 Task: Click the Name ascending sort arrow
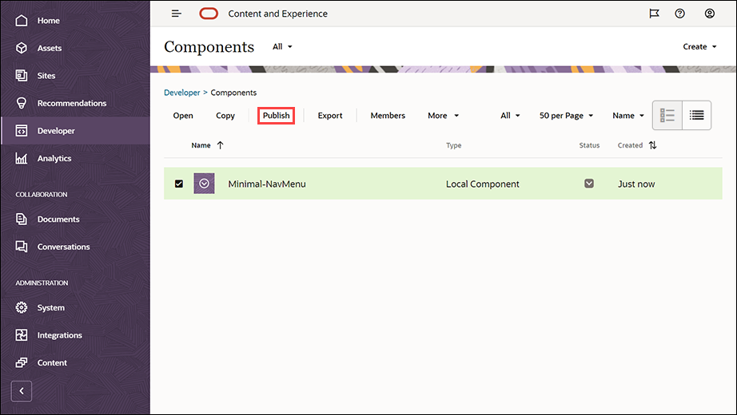pos(220,145)
